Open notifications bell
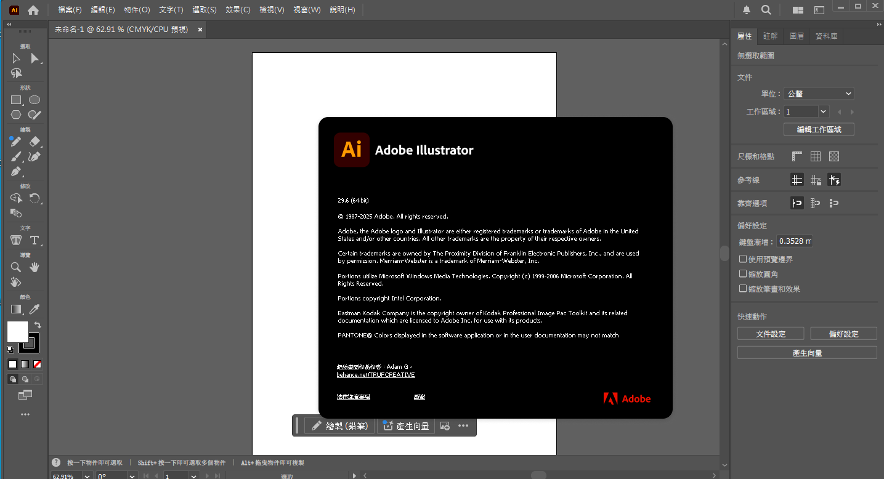This screenshot has height=479, width=884. click(x=747, y=10)
